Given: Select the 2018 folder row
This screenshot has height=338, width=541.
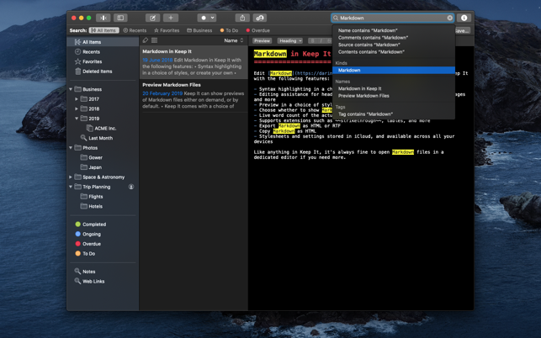Looking at the screenshot, I should 103,108.
